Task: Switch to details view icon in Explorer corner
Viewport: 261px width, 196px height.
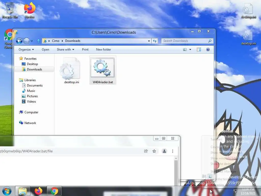Action: point(204,176)
